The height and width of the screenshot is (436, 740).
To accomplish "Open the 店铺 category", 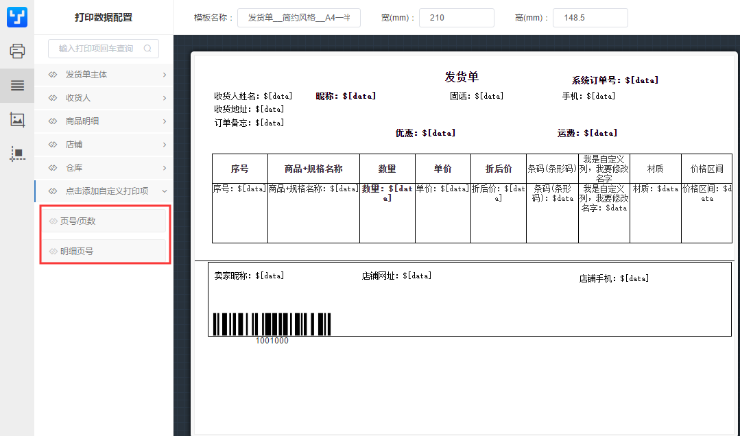I will (104, 145).
